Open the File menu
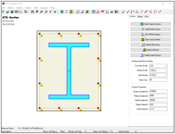175x134 pixels. coord(3,8)
